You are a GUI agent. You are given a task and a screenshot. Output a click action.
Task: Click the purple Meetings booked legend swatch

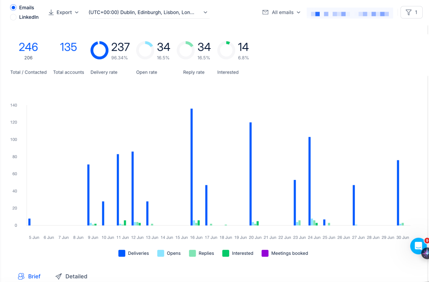coord(265,253)
